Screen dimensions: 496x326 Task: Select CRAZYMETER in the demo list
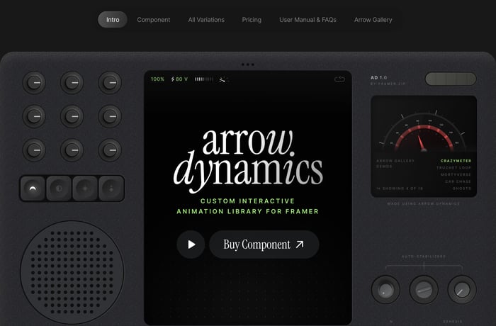(x=456, y=161)
